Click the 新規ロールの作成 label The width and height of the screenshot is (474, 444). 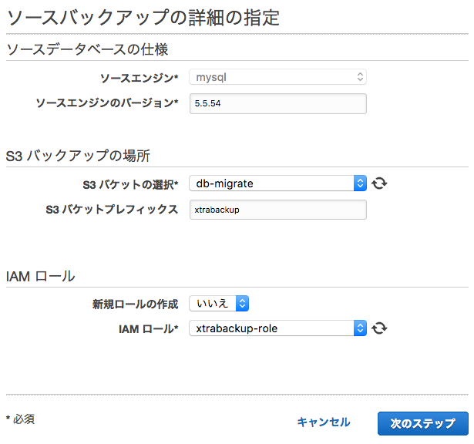click(x=135, y=304)
